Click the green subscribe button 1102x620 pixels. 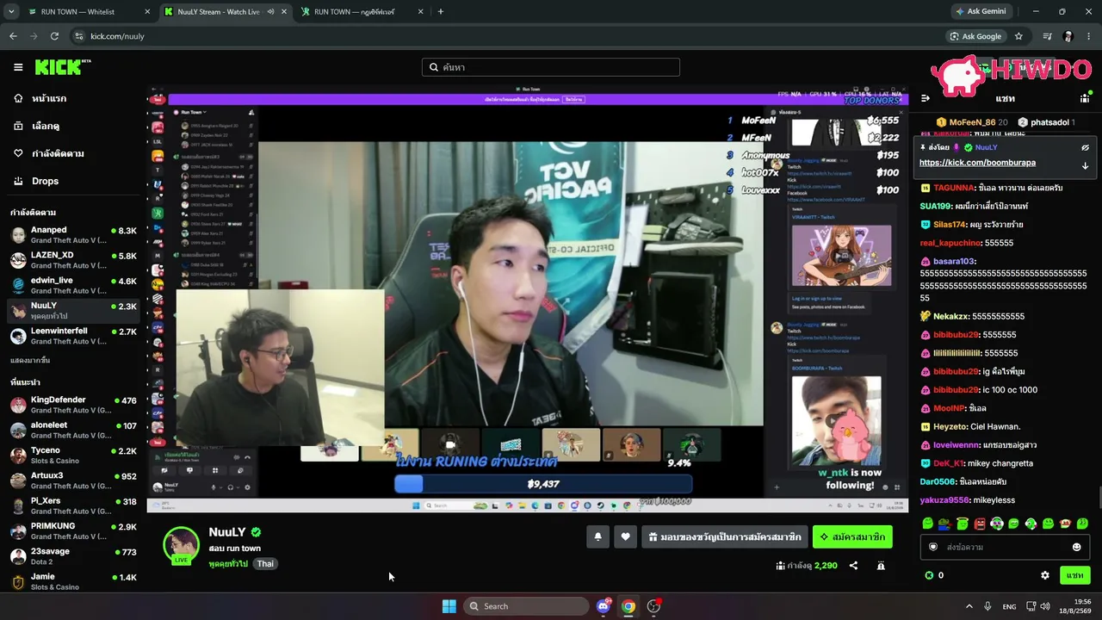(852, 536)
